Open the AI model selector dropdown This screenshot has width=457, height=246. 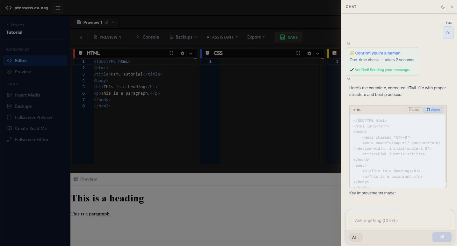[x=355, y=237]
